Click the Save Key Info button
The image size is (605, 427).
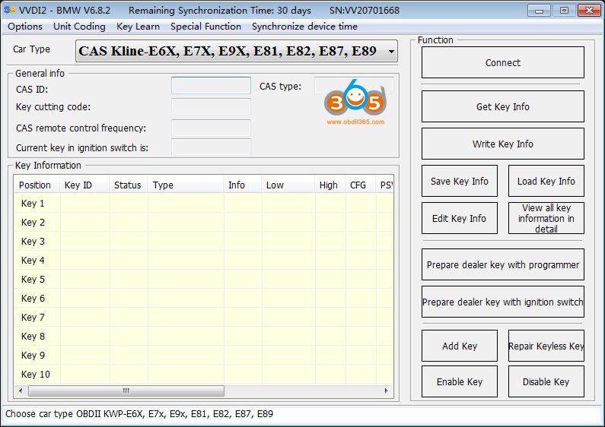[x=460, y=181]
